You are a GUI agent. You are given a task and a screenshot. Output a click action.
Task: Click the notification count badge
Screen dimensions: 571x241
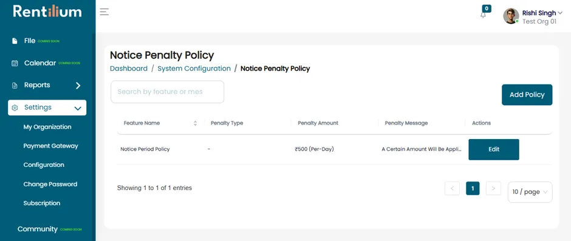pos(487,8)
